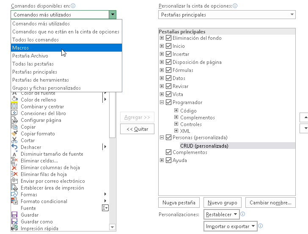308x234 pixels.
Task: Collapse the Personas (personalizada) node
Action: (162, 137)
